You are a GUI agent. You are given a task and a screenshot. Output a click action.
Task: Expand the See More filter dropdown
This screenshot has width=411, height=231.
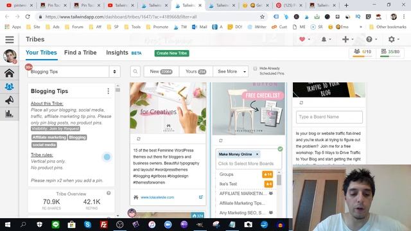pyautogui.click(x=231, y=71)
